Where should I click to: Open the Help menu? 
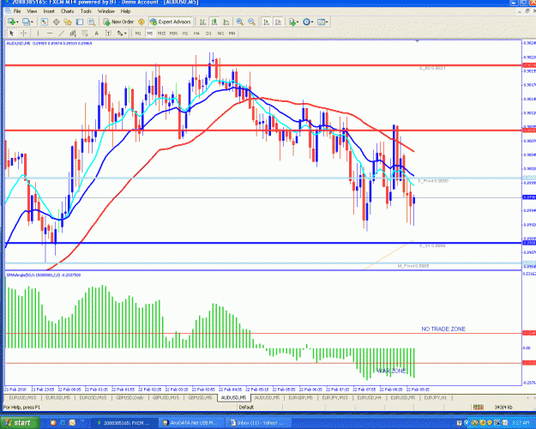(125, 11)
